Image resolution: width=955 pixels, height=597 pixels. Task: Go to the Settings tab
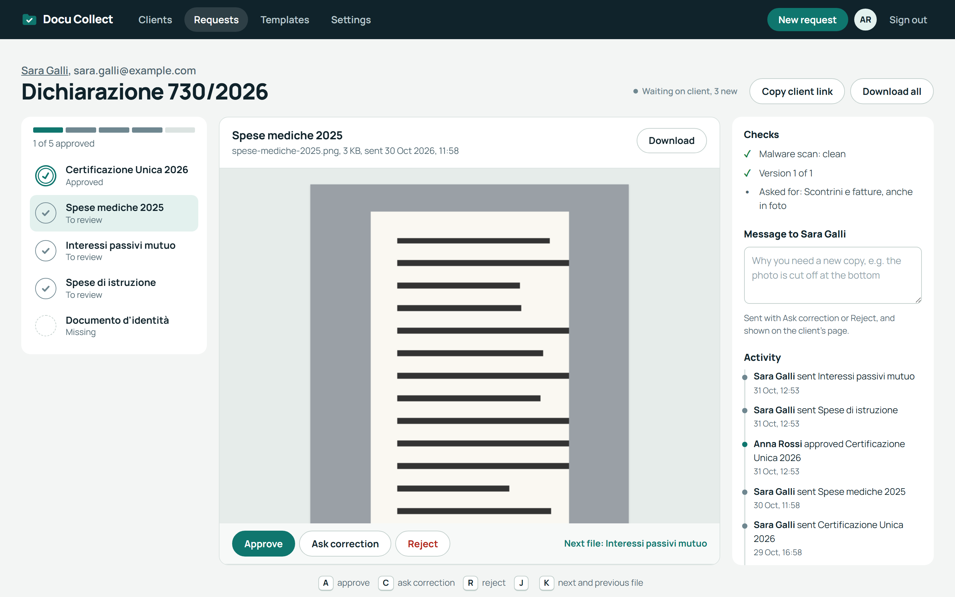[x=351, y=20]
